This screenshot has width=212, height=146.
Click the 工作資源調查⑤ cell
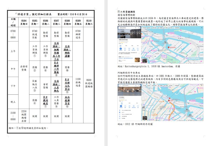coord(46,51)
